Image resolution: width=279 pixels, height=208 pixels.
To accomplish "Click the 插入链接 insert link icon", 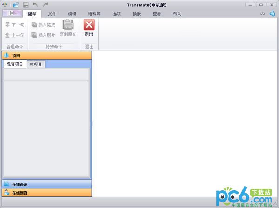I will tap(34, 25).
